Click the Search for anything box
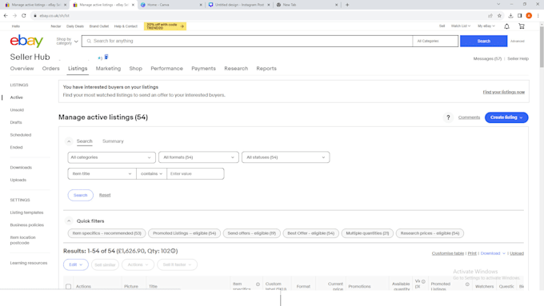 tap(247, 41)
